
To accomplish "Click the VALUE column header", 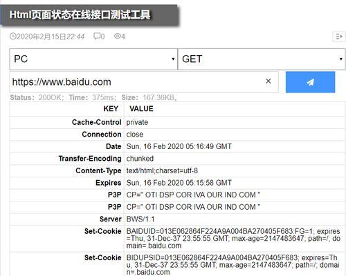I will click(x=141, y=108).
